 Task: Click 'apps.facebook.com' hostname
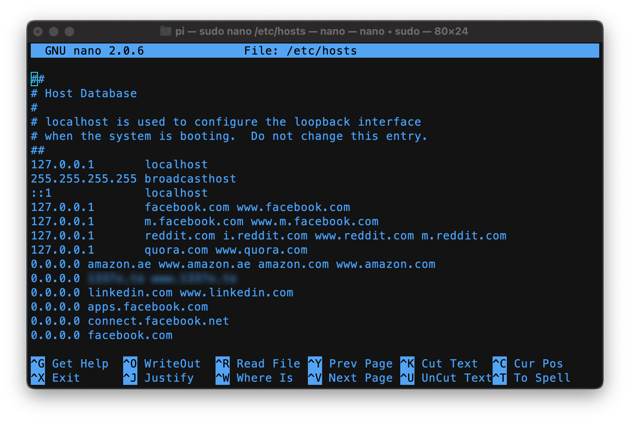pyautogui.click(x=148, y=307)
